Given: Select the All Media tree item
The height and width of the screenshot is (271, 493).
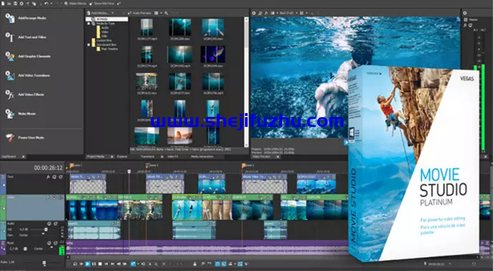Looking at the screenshot, I should (107, 19).
